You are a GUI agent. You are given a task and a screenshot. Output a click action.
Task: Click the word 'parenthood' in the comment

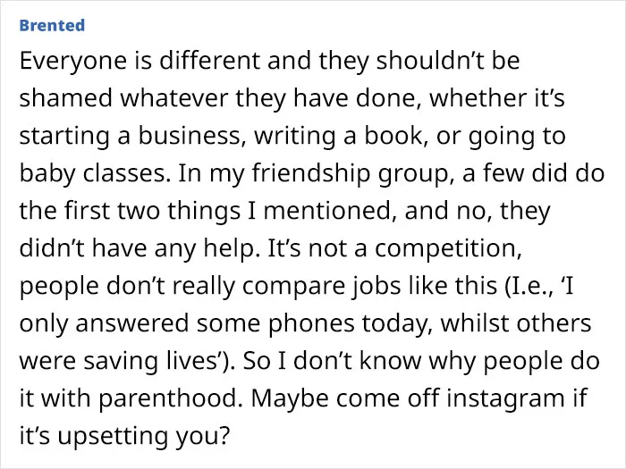coord(170,398)
